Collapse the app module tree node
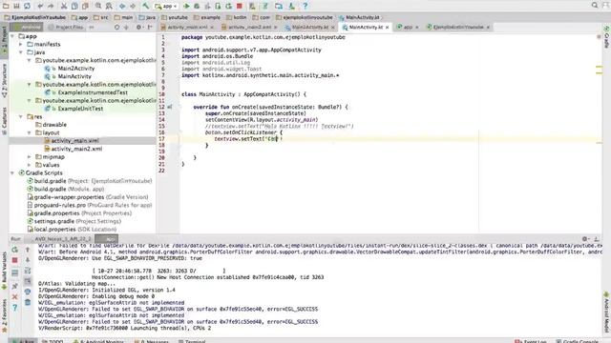The height and width of the screenshot is (343, 611). [12, 36]
